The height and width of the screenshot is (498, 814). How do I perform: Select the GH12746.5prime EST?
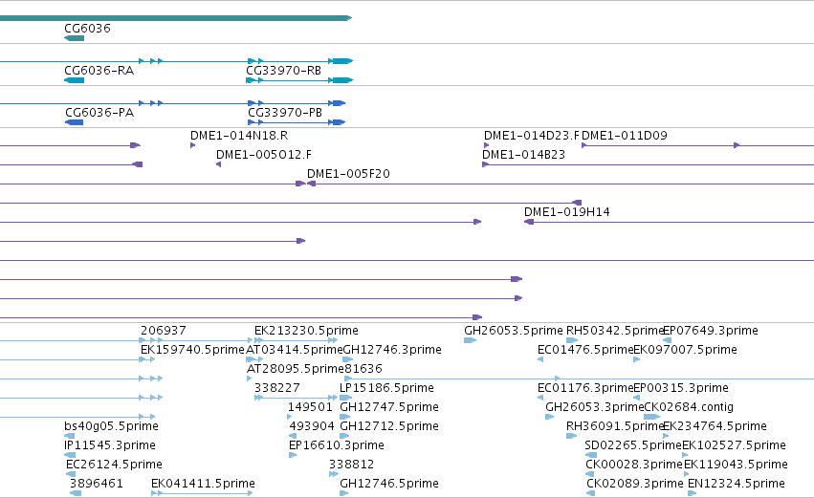[x=389, y=484]
